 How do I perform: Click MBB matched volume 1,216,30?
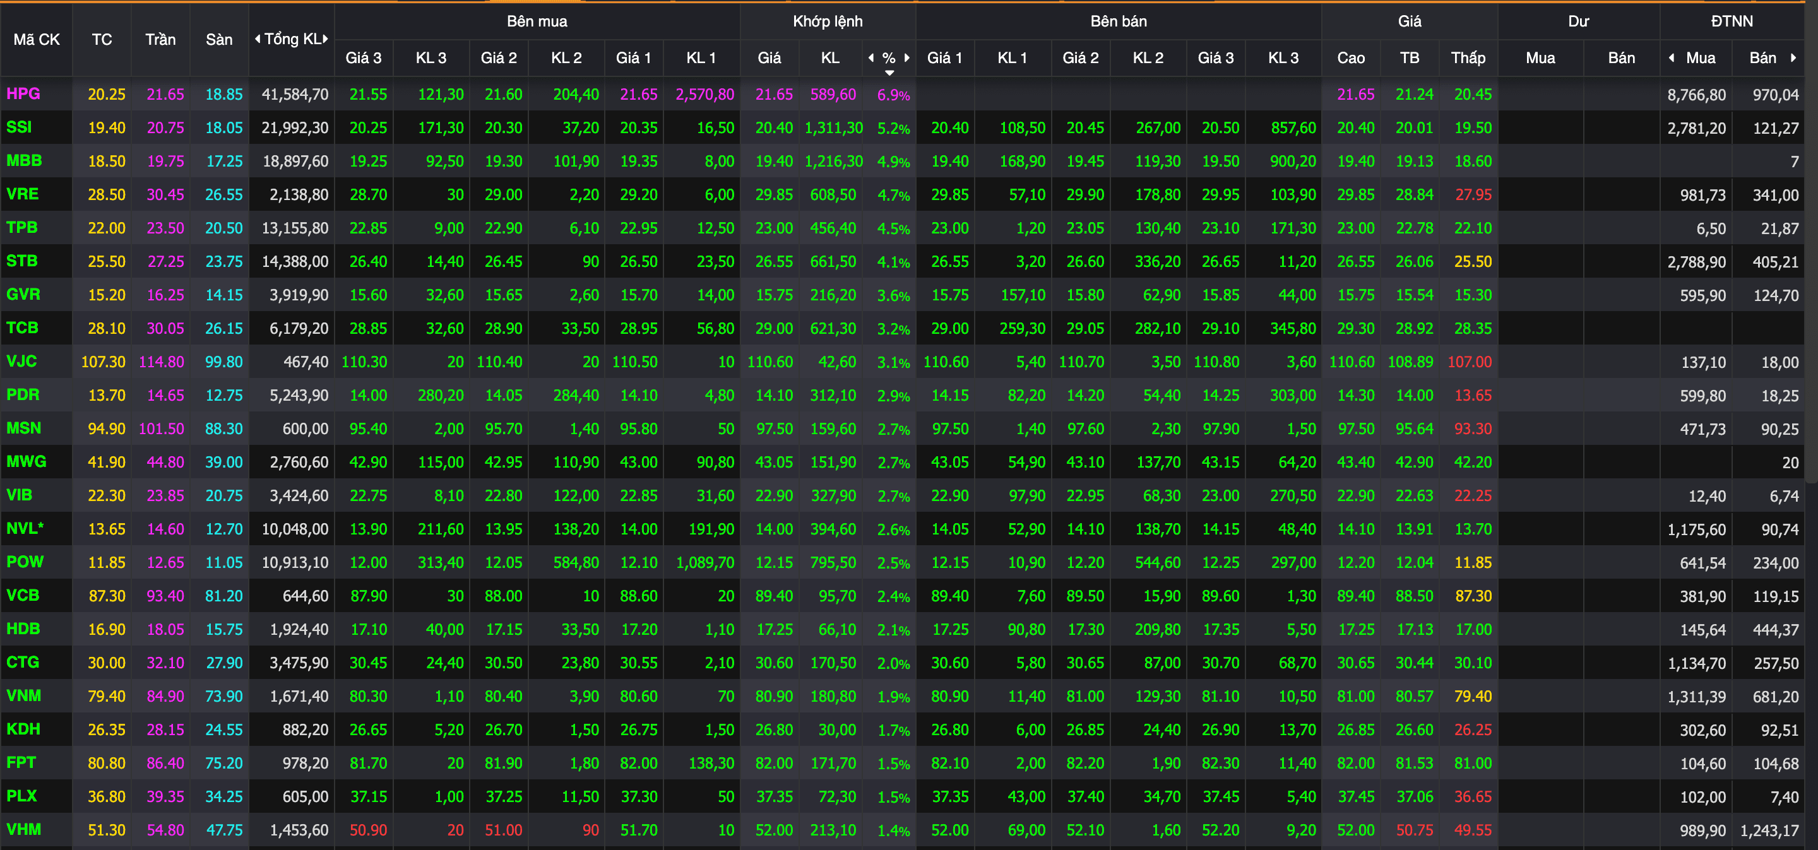pyautogui.click(x=833, y=162)
